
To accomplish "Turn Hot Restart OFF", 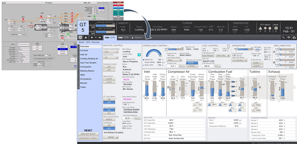I will [109, 129].
